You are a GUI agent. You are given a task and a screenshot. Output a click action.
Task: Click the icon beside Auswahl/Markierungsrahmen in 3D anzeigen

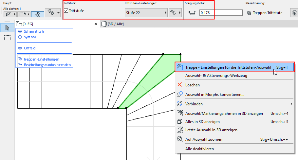(x=179, y=113)
